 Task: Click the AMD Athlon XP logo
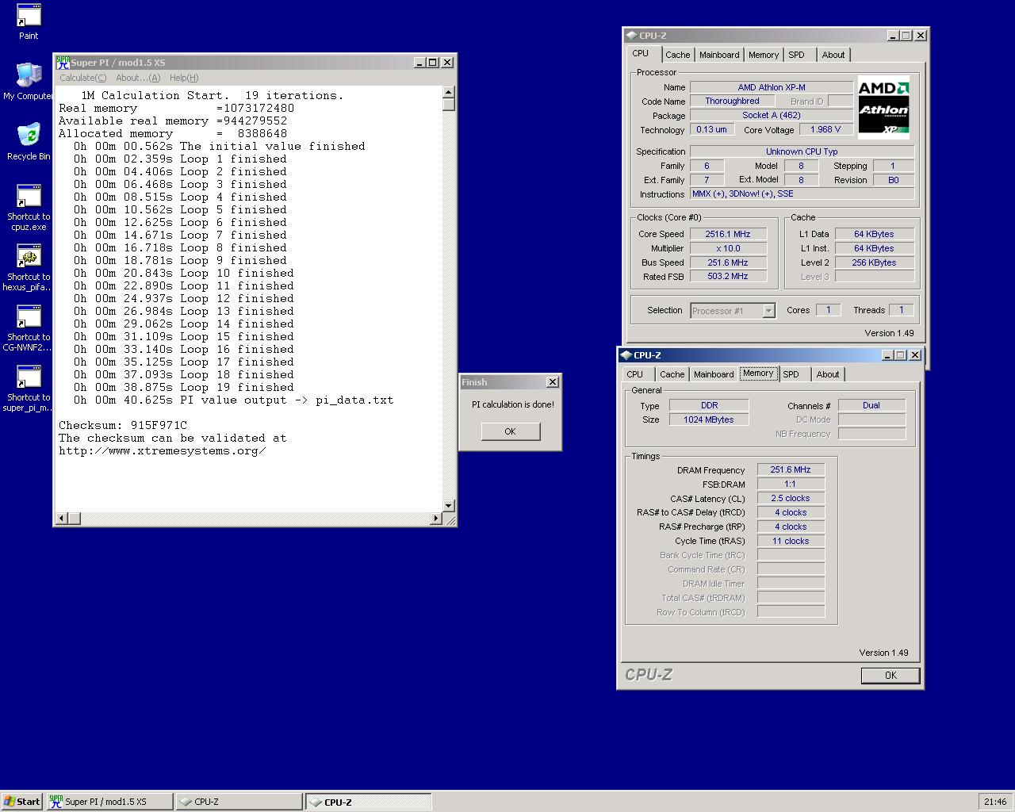[883, 107]
